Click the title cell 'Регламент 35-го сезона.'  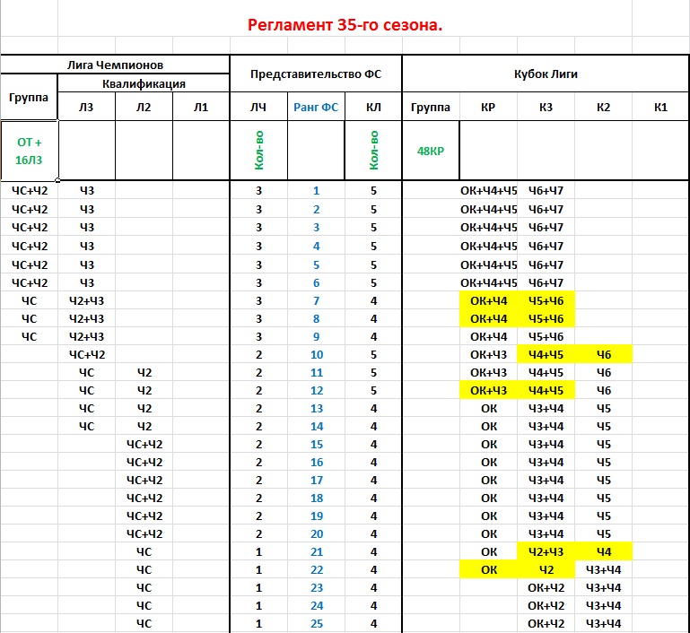345,25
